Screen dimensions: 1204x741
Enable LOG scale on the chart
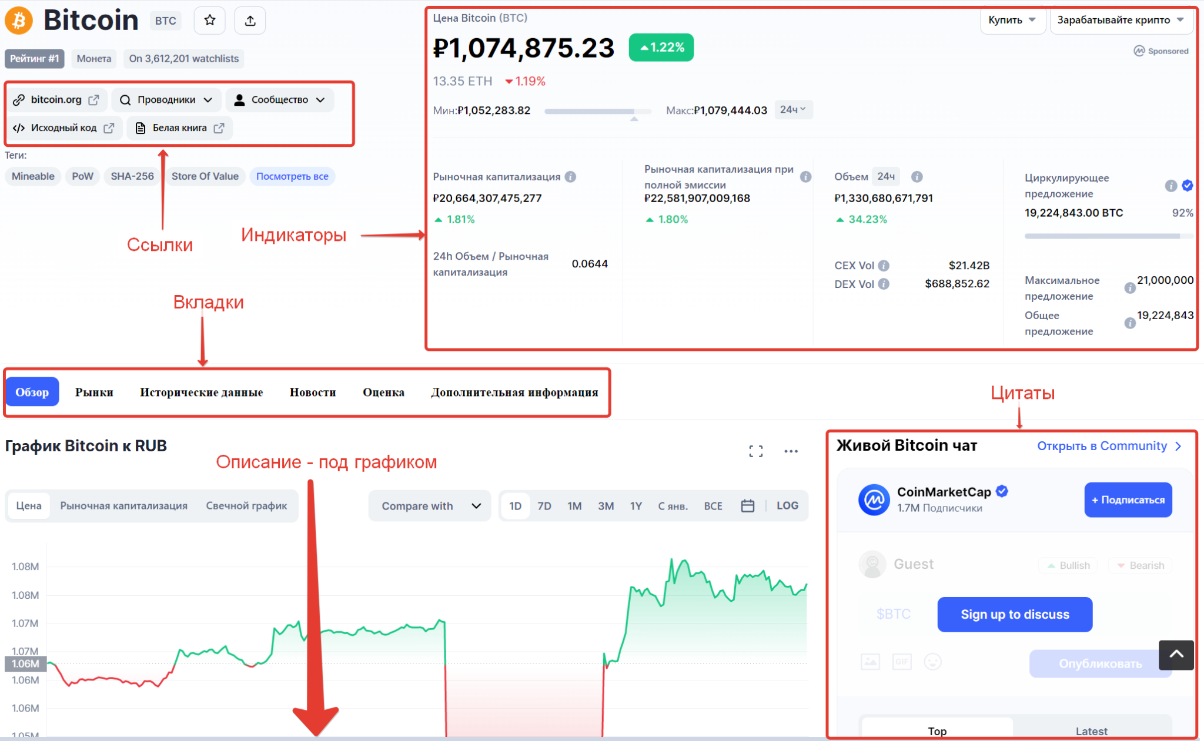pos(787,505)
